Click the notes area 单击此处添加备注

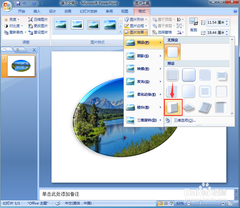tap(61, 194)
